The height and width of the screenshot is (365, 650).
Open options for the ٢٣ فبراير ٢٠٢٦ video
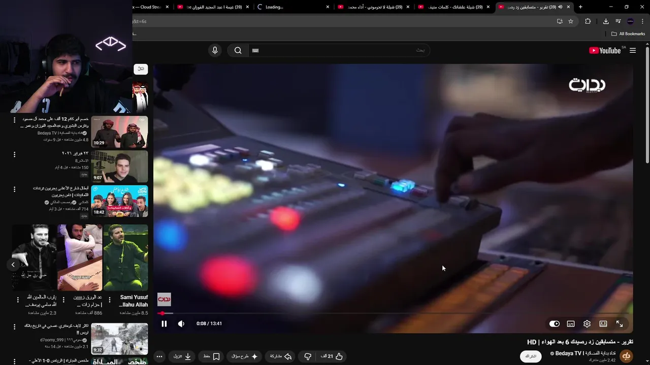14,155
